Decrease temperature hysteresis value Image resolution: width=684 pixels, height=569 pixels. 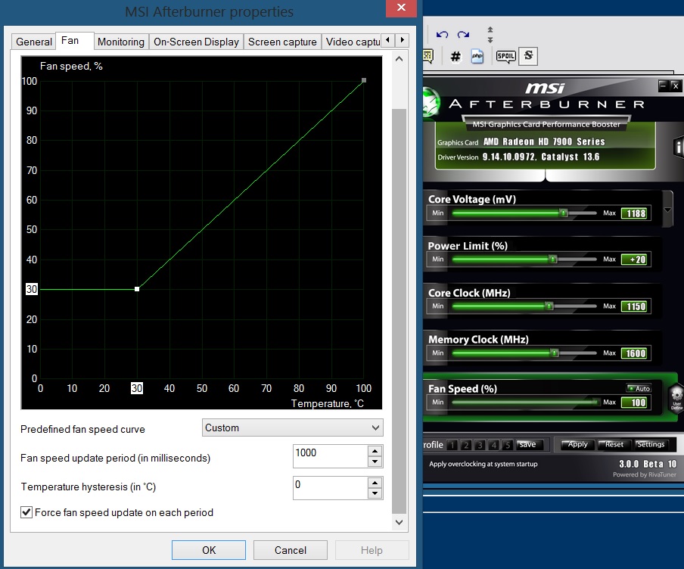click(375, 493)
